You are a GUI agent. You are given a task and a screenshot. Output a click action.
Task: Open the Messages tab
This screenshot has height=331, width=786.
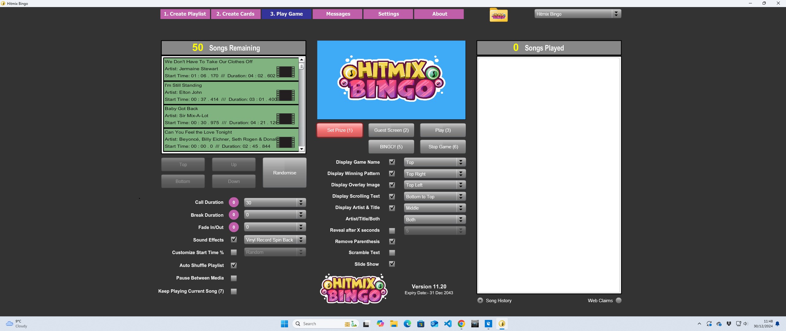point(338,14)
